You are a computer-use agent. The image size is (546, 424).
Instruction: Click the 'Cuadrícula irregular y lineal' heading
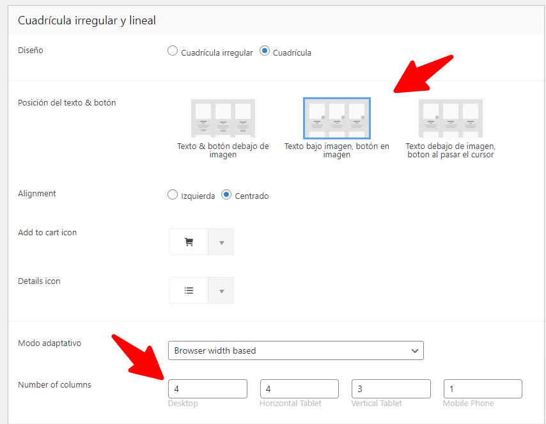pos(87,20)
